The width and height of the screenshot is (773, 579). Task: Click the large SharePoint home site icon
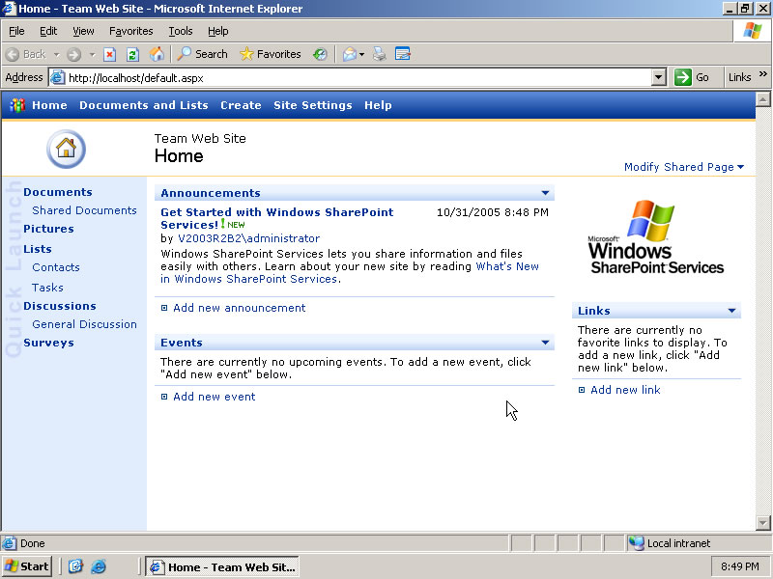[66, 149]
